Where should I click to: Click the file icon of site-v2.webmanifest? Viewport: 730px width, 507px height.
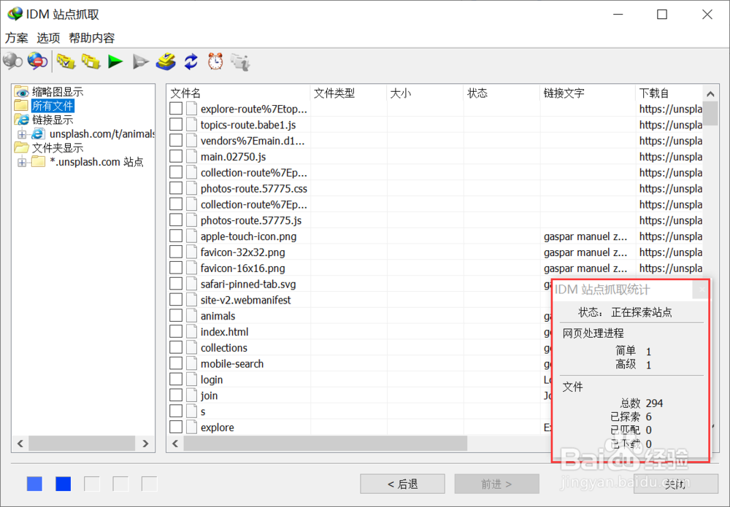[x=191, y=300]
